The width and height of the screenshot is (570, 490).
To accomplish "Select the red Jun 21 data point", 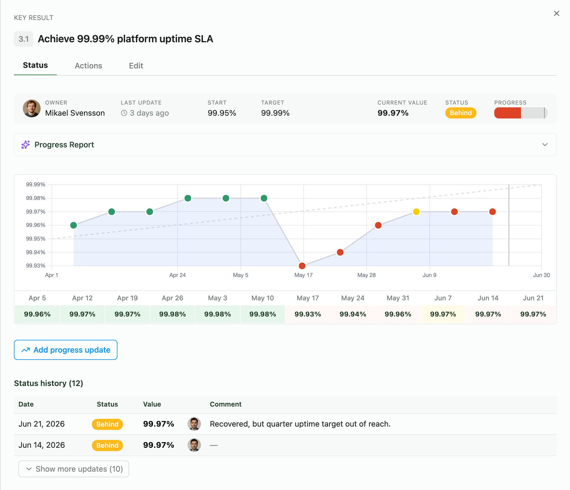I will coord(493,212).
